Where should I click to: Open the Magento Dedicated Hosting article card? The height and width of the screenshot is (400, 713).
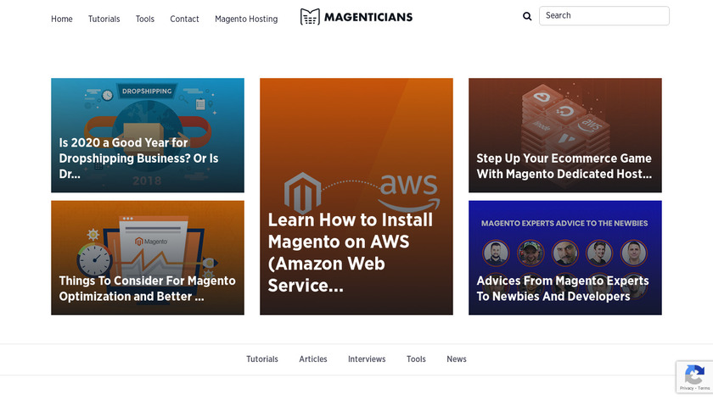pos(565,136)
